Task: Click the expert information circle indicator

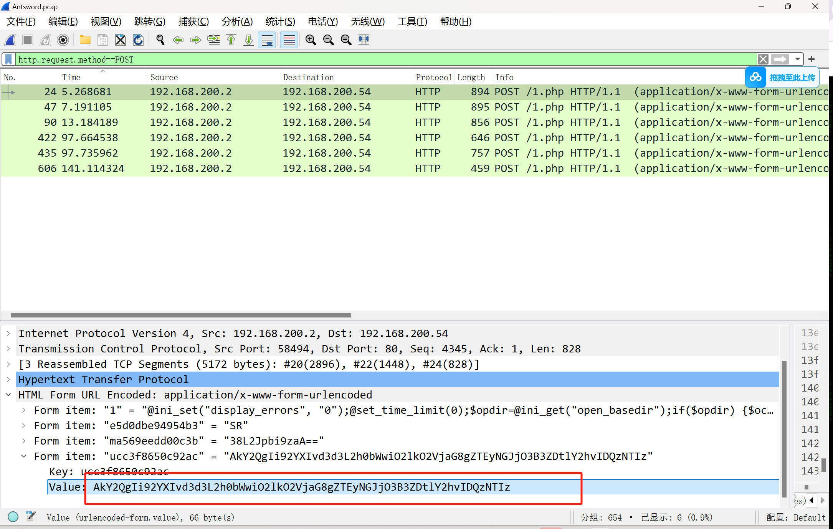Action: [x=13, y=517]
